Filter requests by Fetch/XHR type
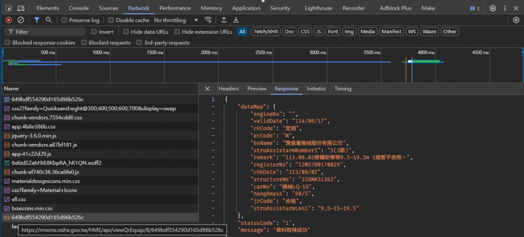 266,32
